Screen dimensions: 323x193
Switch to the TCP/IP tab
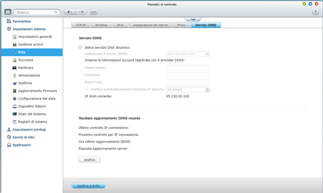pos(80,25)
